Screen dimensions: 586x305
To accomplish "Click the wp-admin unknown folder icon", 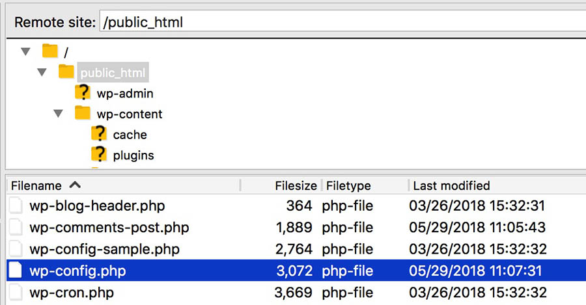I will [83, 93].
